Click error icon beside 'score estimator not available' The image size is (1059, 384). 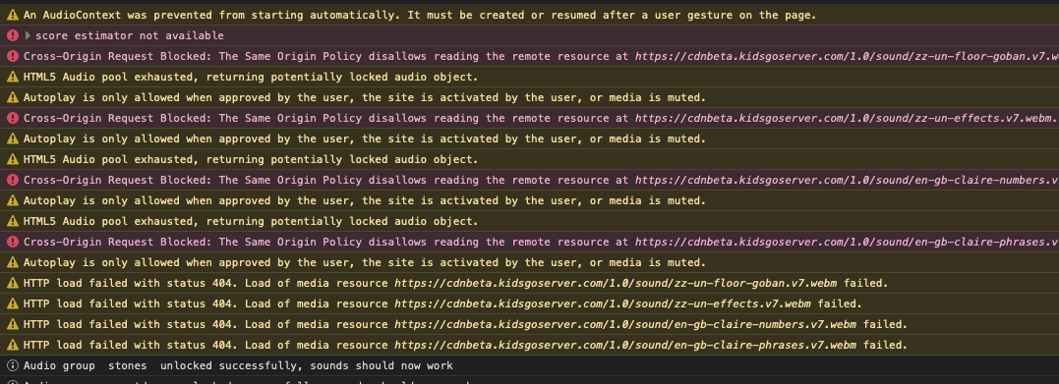coord(12,35)
